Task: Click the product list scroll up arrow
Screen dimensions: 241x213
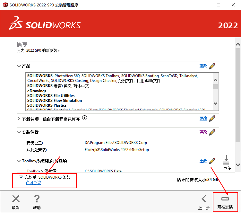Action: [215, 80]
